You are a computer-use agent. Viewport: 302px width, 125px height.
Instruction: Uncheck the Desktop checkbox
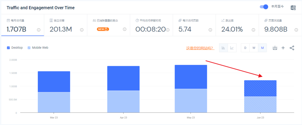pos(8,48)
